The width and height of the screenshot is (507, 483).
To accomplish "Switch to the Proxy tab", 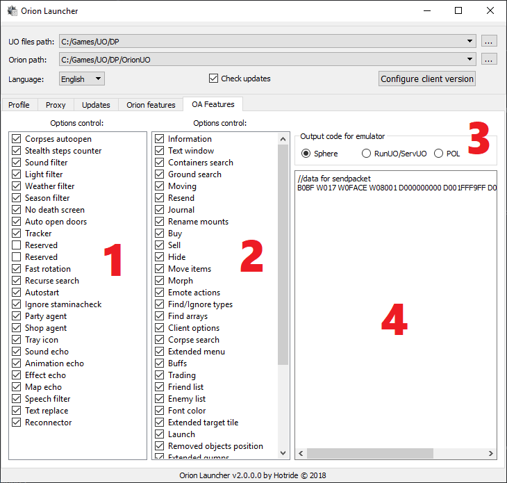I will (56, 105).
